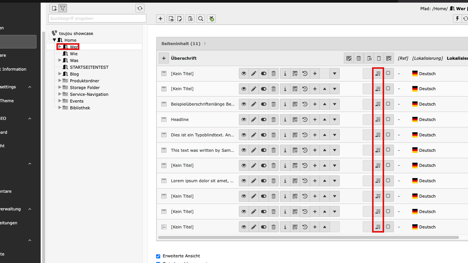Clear caches with the lightning bolt icon

(x=457, y=19)
